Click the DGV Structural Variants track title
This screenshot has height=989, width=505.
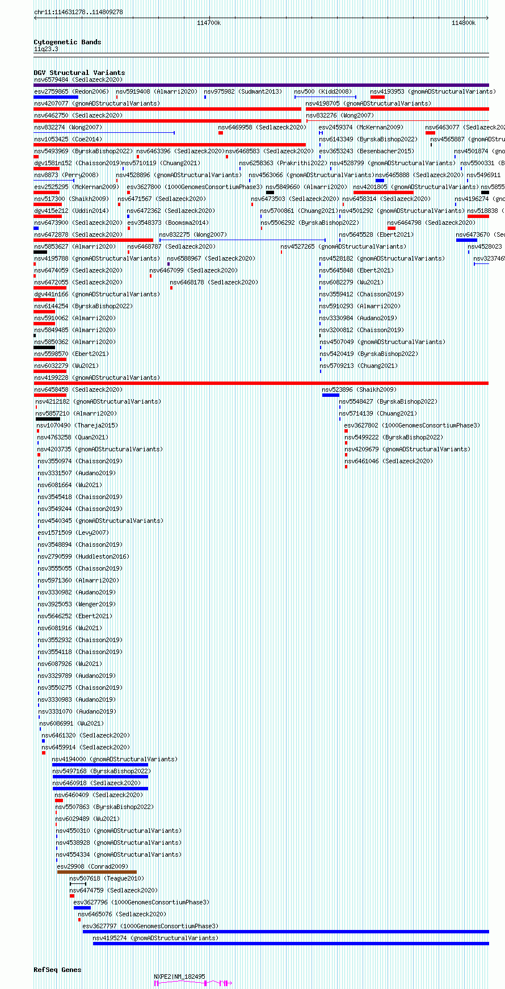(79, 73)
